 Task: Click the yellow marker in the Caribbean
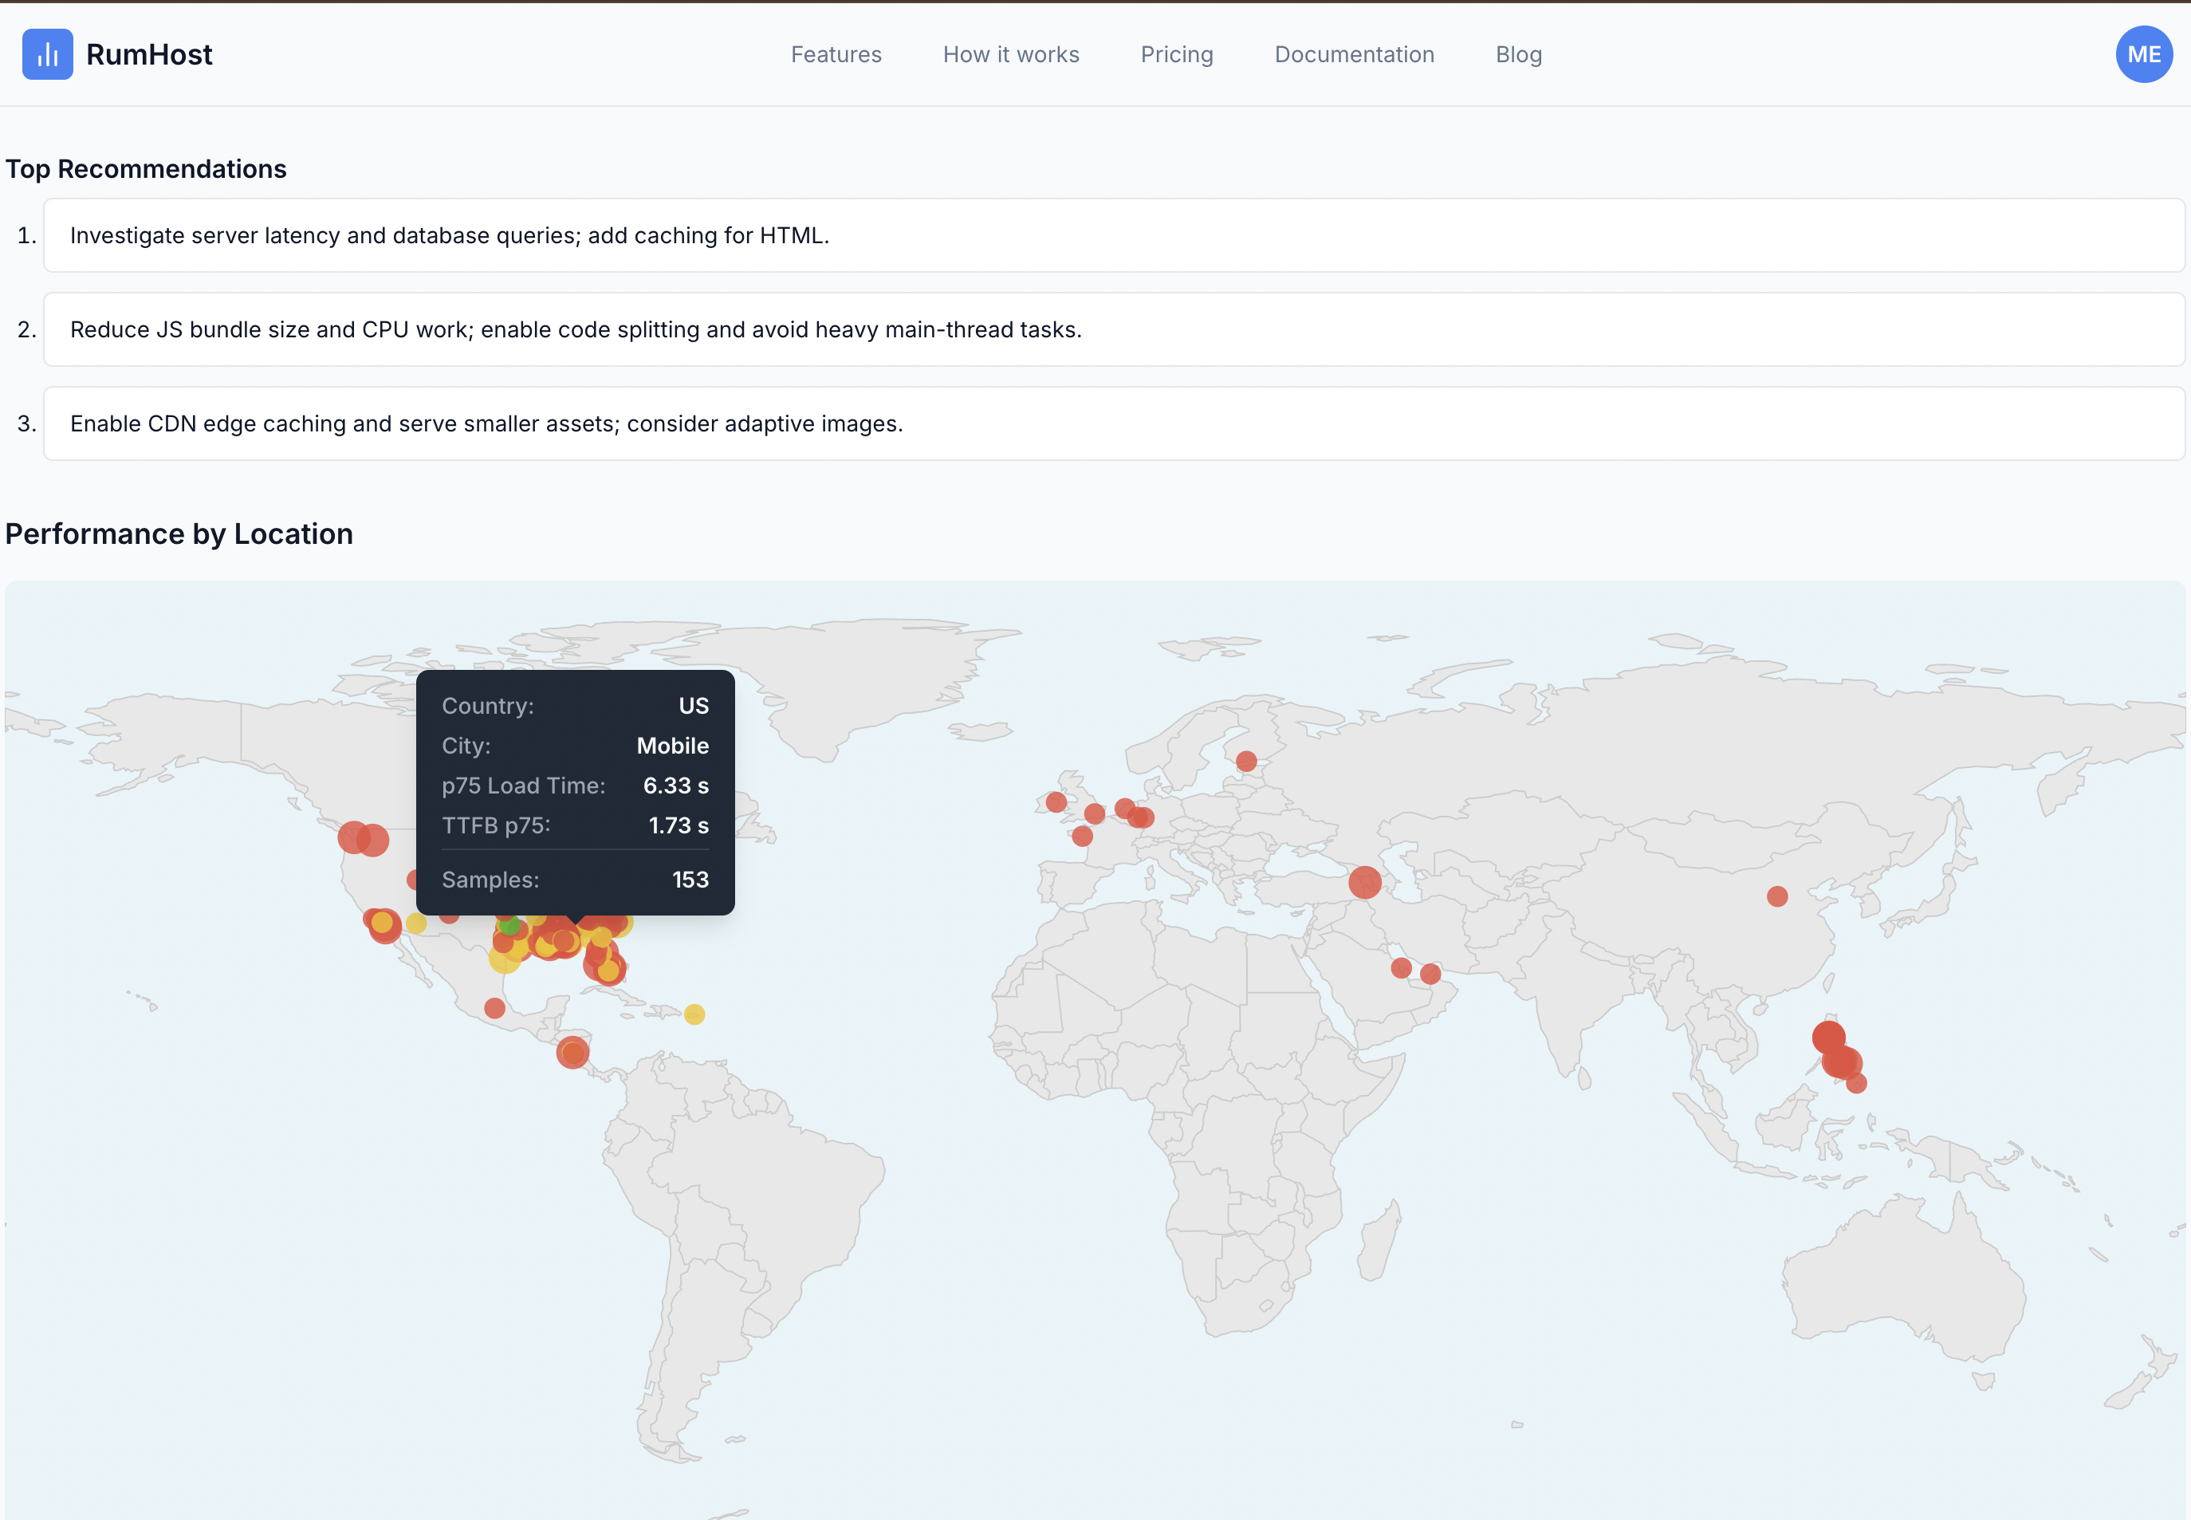[x=694, y=1014]
